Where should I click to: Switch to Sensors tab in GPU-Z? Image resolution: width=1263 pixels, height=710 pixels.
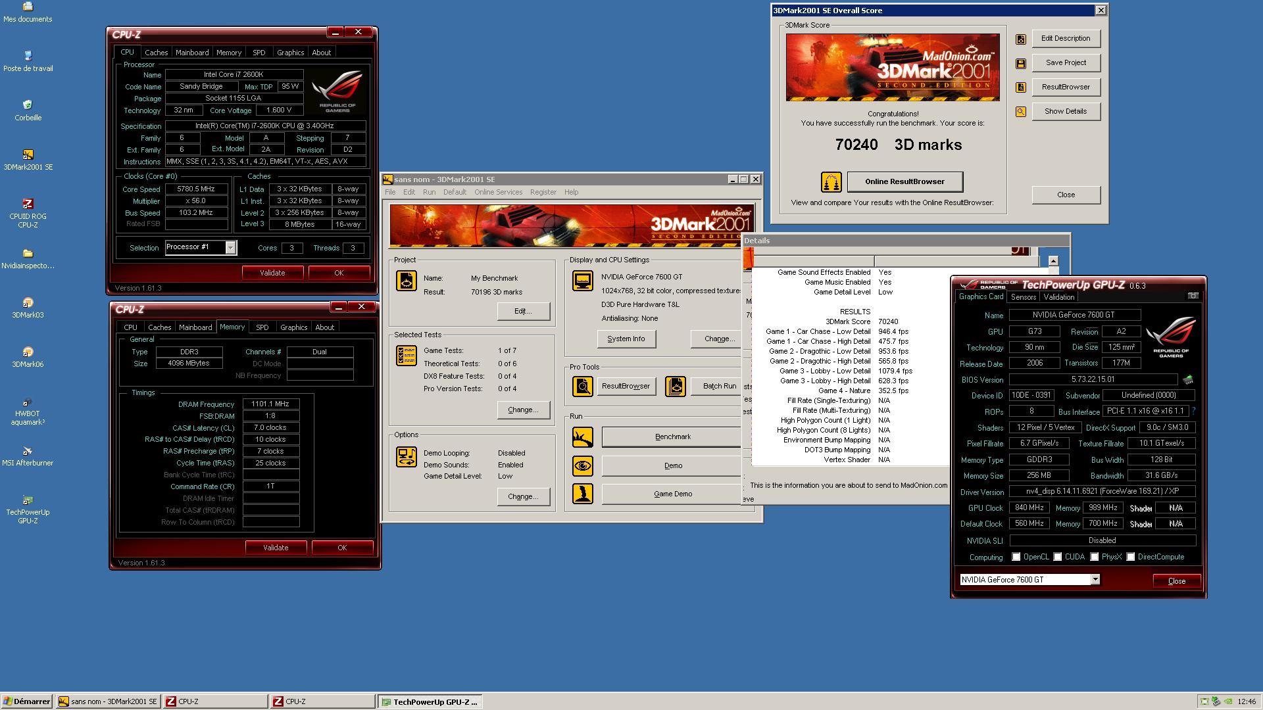point(1024,298)
